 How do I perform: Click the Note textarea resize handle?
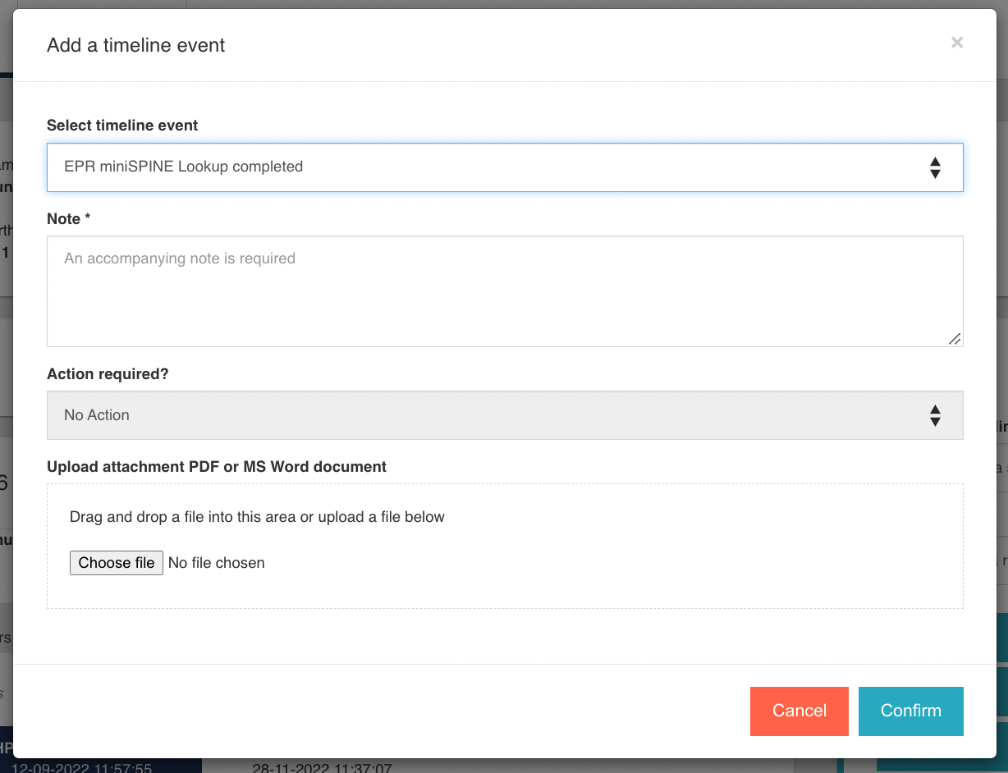(x=954, y=338)
